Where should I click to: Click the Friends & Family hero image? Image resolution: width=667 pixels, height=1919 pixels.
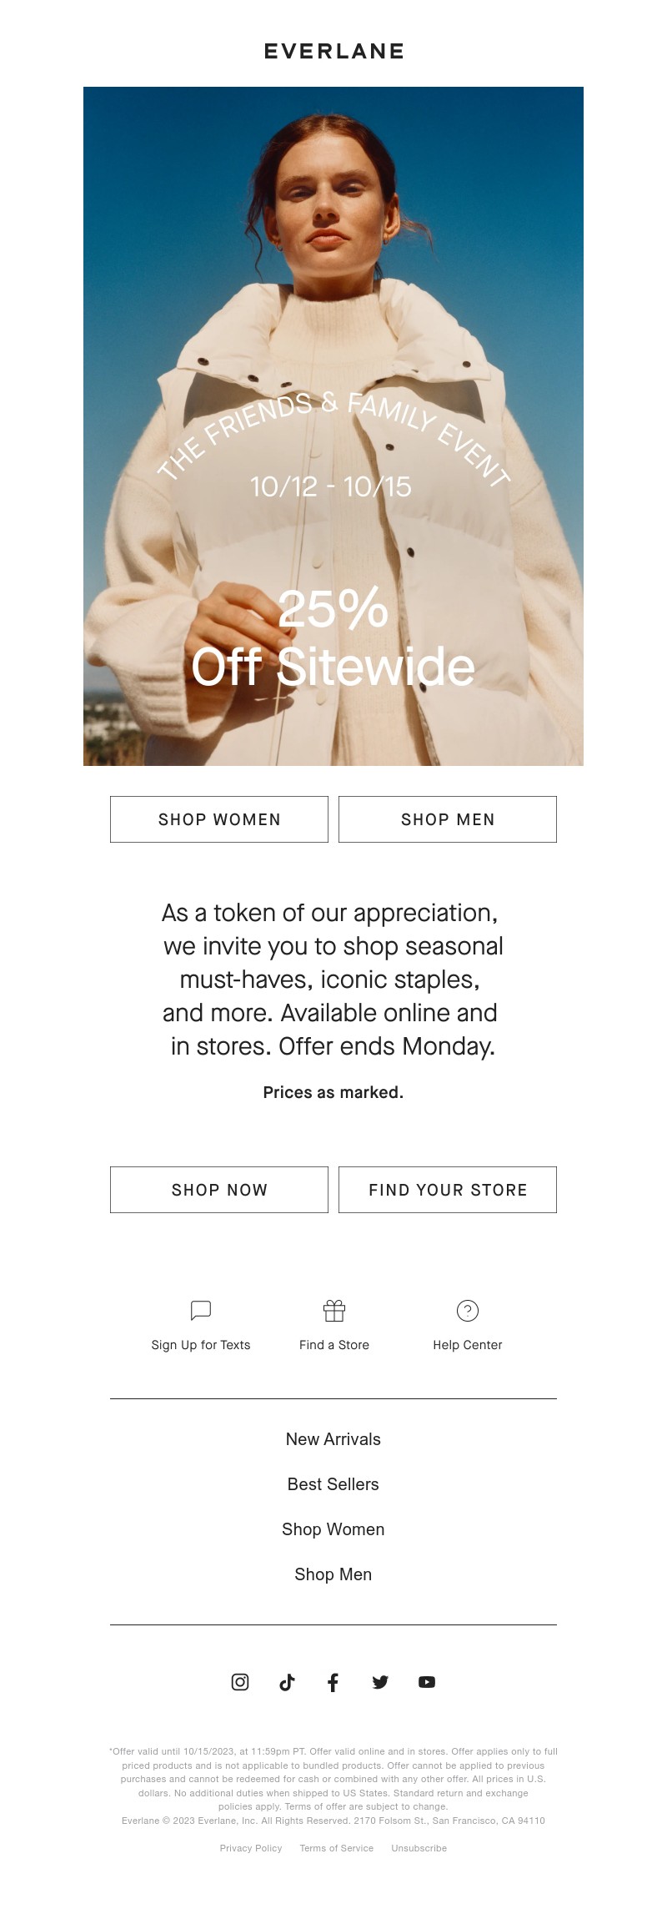click(x=333, y=426)
